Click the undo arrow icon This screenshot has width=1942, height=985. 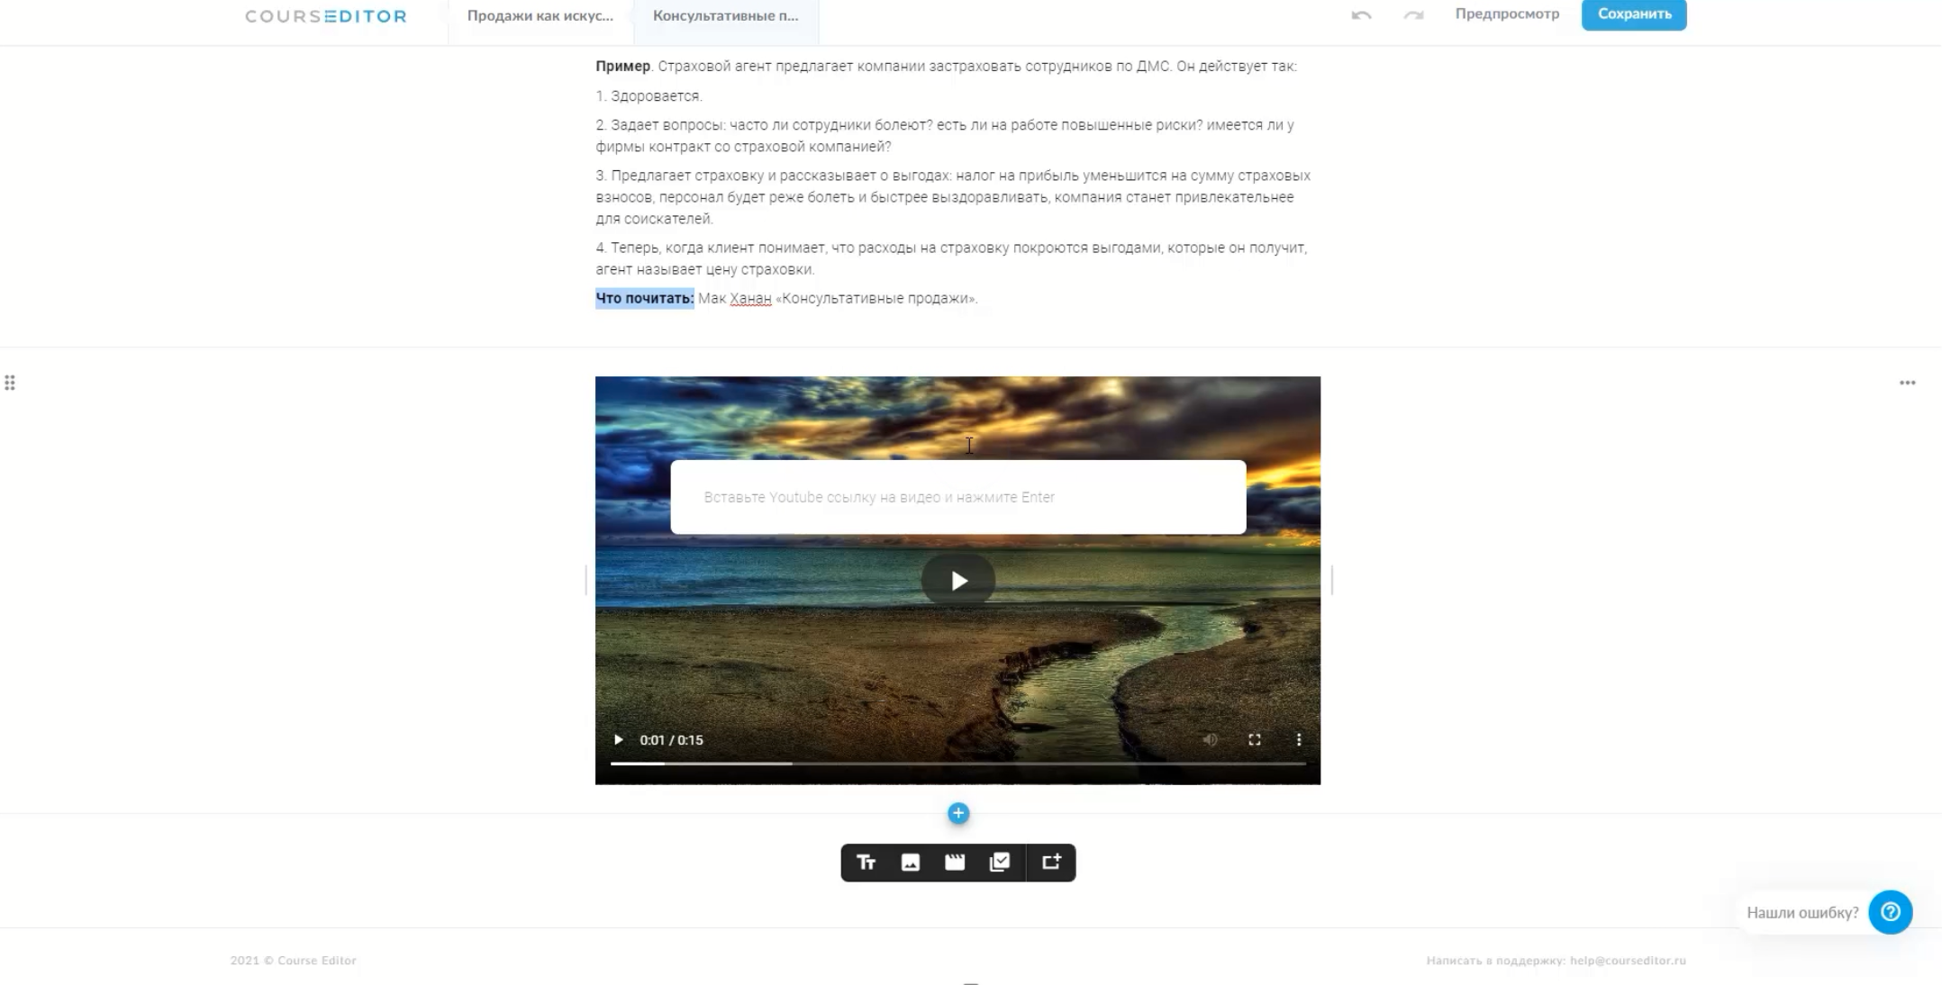[x=1360, y=14]
